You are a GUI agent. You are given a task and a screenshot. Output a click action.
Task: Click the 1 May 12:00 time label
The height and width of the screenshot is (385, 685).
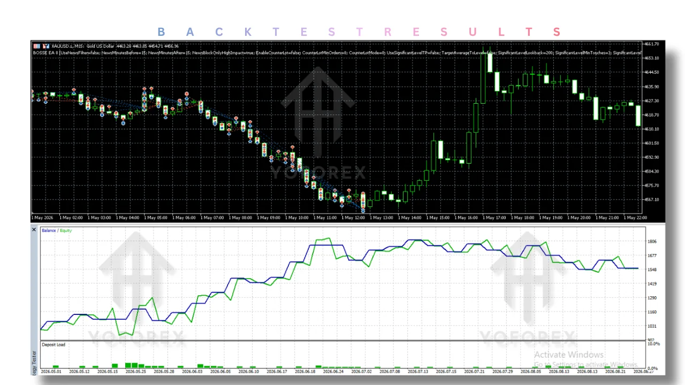353,218
